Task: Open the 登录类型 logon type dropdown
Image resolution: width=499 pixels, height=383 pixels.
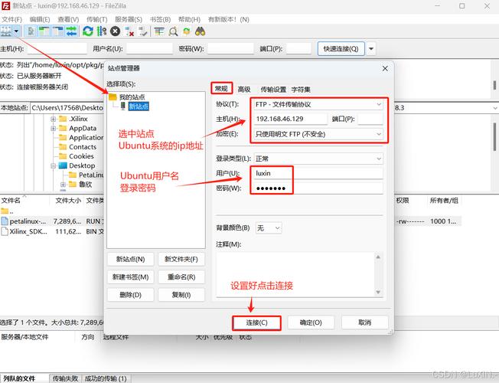Action: click(318, 159)
